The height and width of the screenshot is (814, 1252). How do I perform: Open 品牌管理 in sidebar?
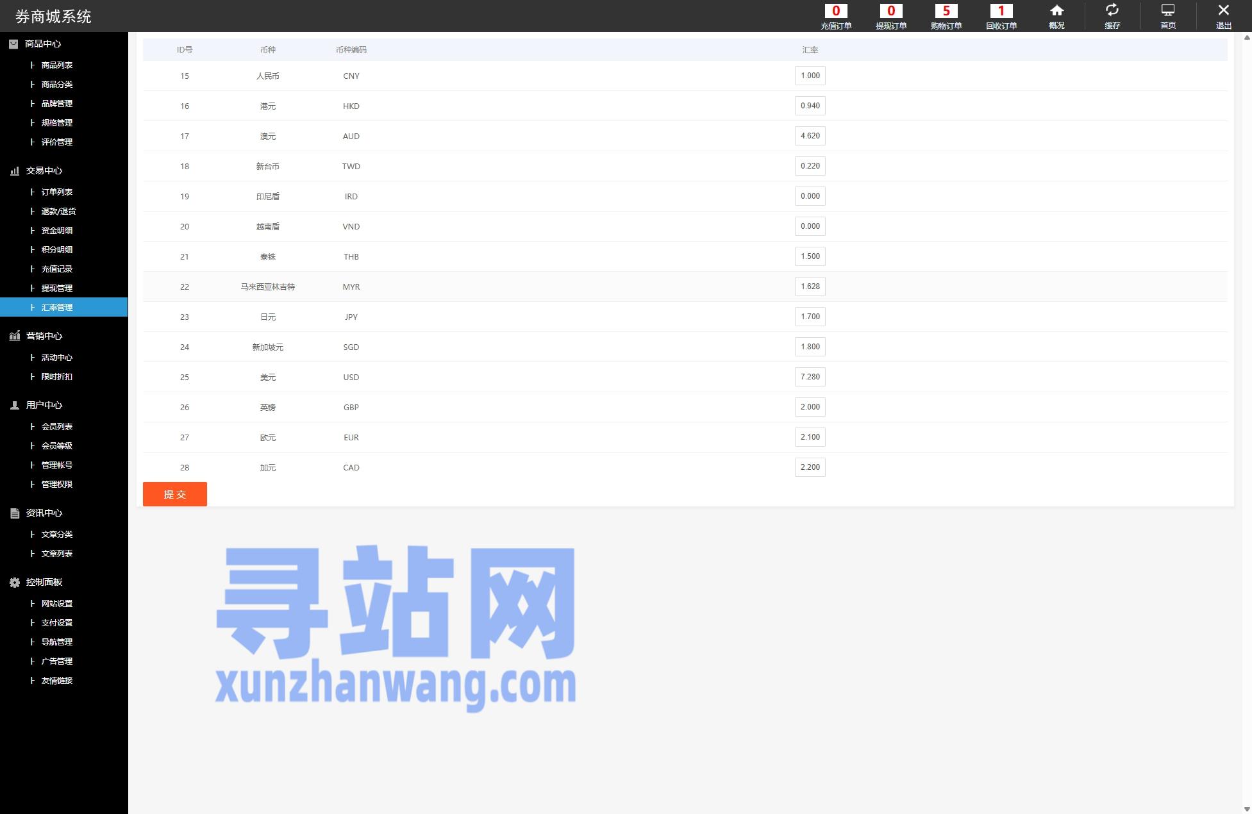[x=57, y=104]
